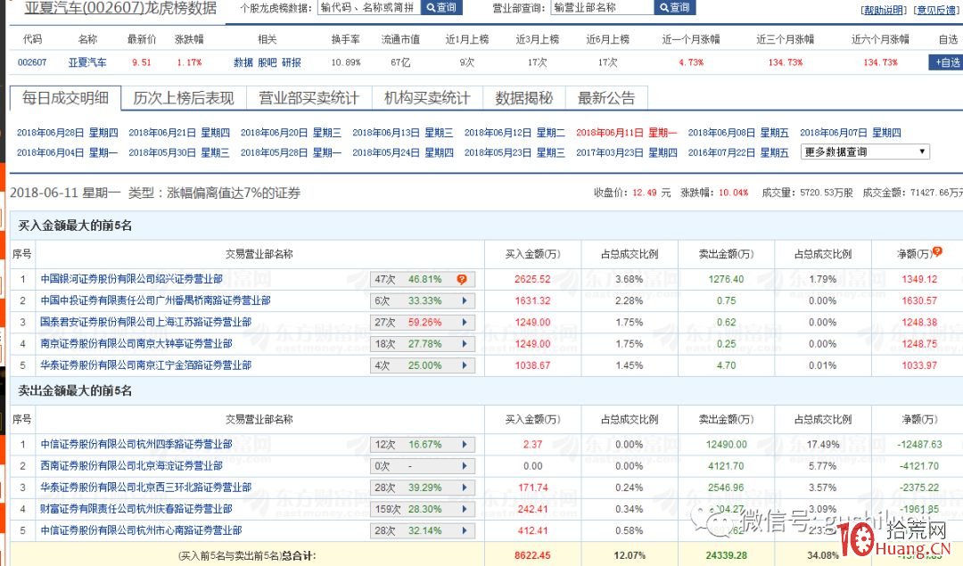This screenshot has width=963, height=566.
Task: Click the +自选 button
Action: (946, 62)
